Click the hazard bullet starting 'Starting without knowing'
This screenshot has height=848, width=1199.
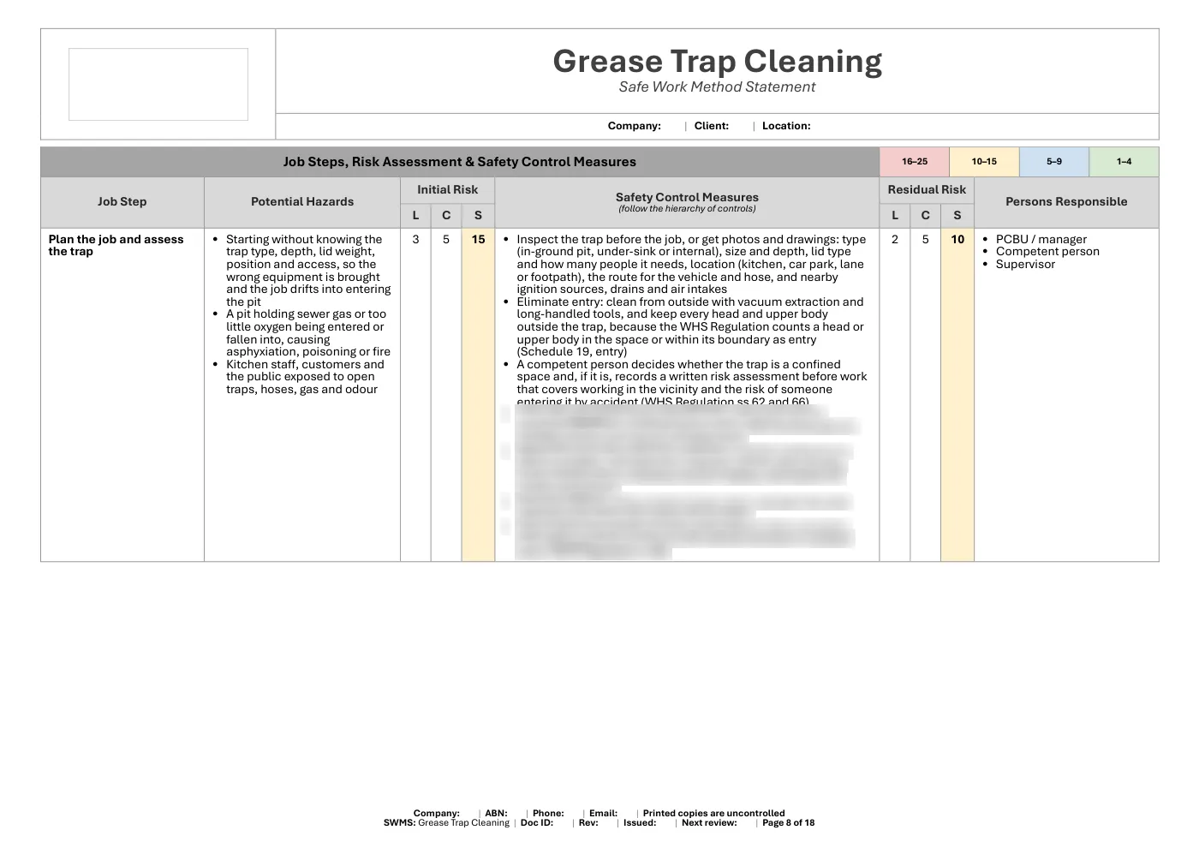tap(308, 271)
